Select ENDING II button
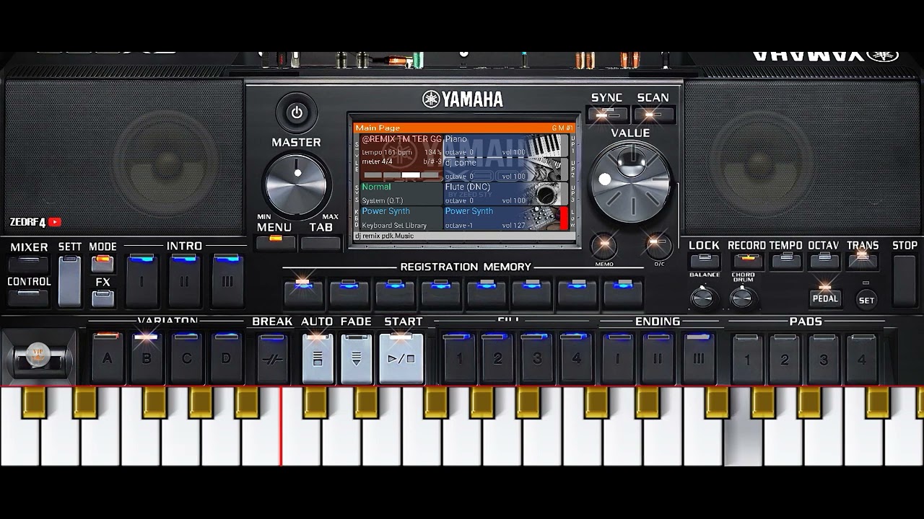The width and height of the screenshot is (924, 519). coord(658,358)
